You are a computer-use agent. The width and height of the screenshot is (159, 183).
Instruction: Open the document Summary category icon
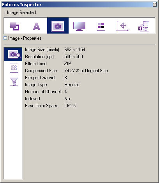tap(144, 27)
